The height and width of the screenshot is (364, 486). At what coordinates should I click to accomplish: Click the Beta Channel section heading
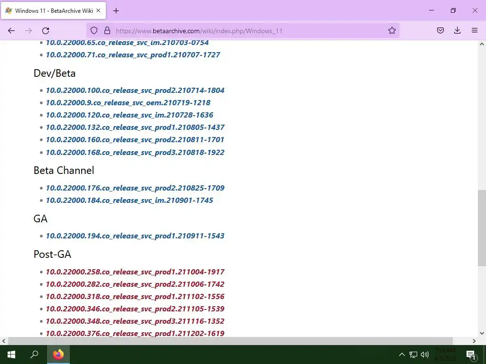(x=64, y=171)
